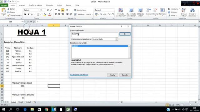Click the undo arrow icon
Screen dimensions: 200x112
(x=8, y=2)
